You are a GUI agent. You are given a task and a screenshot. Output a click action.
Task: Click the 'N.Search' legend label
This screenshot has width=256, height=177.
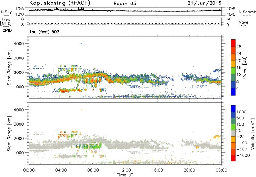tap(247, 12)
